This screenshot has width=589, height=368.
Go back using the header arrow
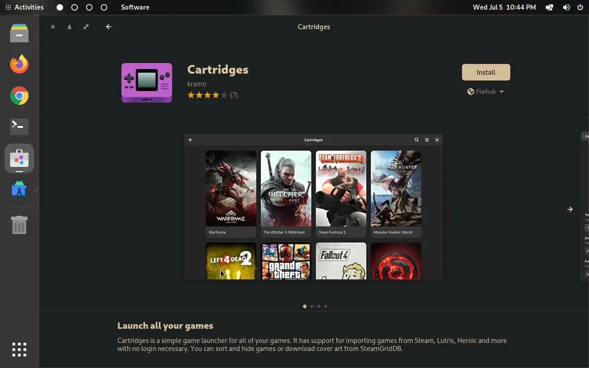(x=109, y=27)
